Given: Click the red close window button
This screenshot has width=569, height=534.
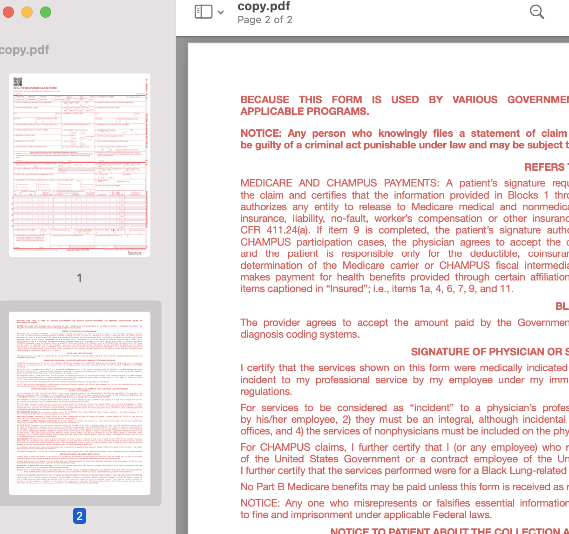Looking at the screenshot, I should [x=8, y=13].
